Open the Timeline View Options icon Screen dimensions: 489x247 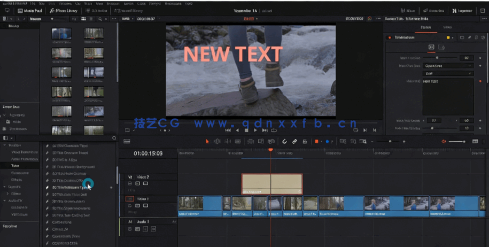point(127,142)
